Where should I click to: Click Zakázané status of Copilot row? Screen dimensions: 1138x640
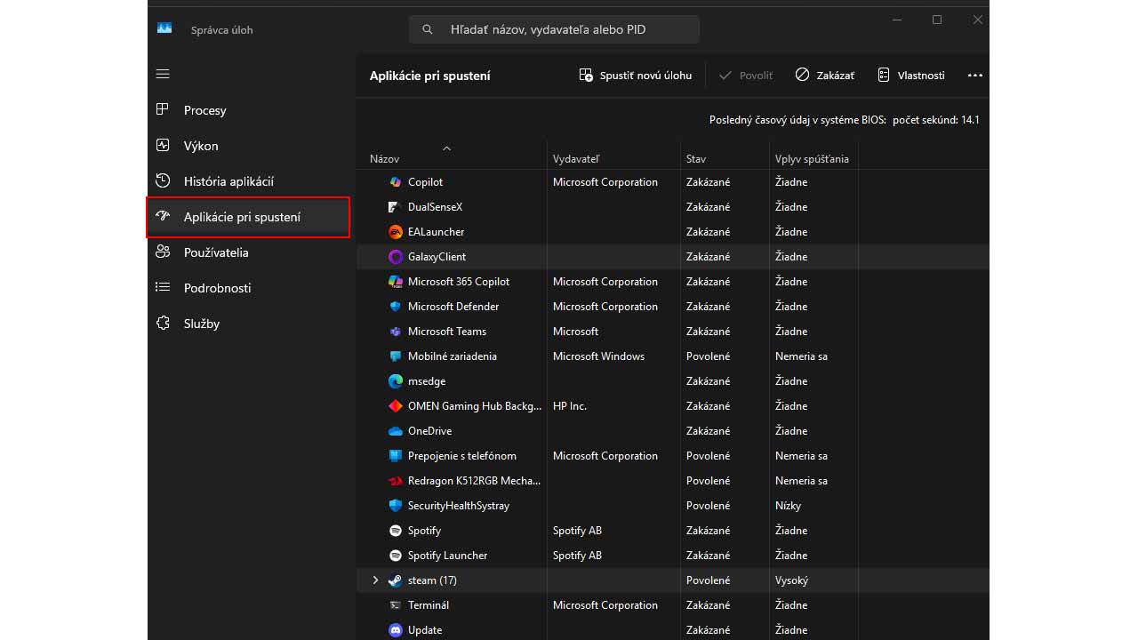click(708, 182)
